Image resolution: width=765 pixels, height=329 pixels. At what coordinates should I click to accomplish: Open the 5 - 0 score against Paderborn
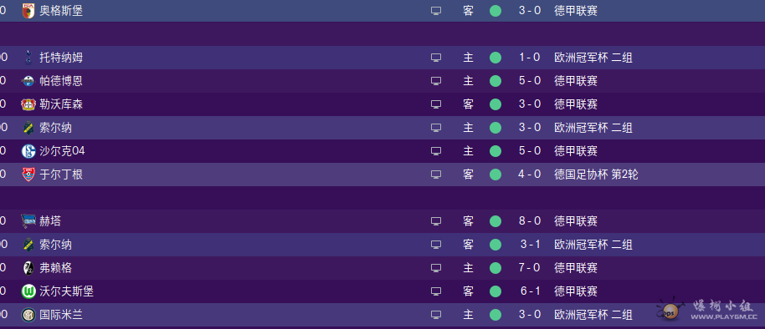click(x=530, y=81)
